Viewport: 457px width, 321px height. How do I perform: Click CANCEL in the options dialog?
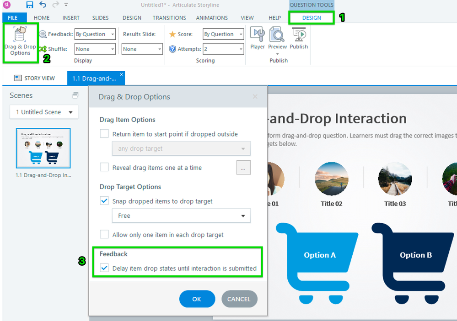[x=239, y=299]
